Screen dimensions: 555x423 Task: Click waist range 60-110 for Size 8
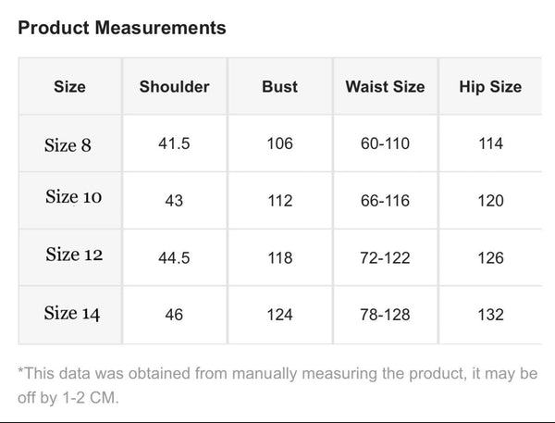click(x=385, y=143)
